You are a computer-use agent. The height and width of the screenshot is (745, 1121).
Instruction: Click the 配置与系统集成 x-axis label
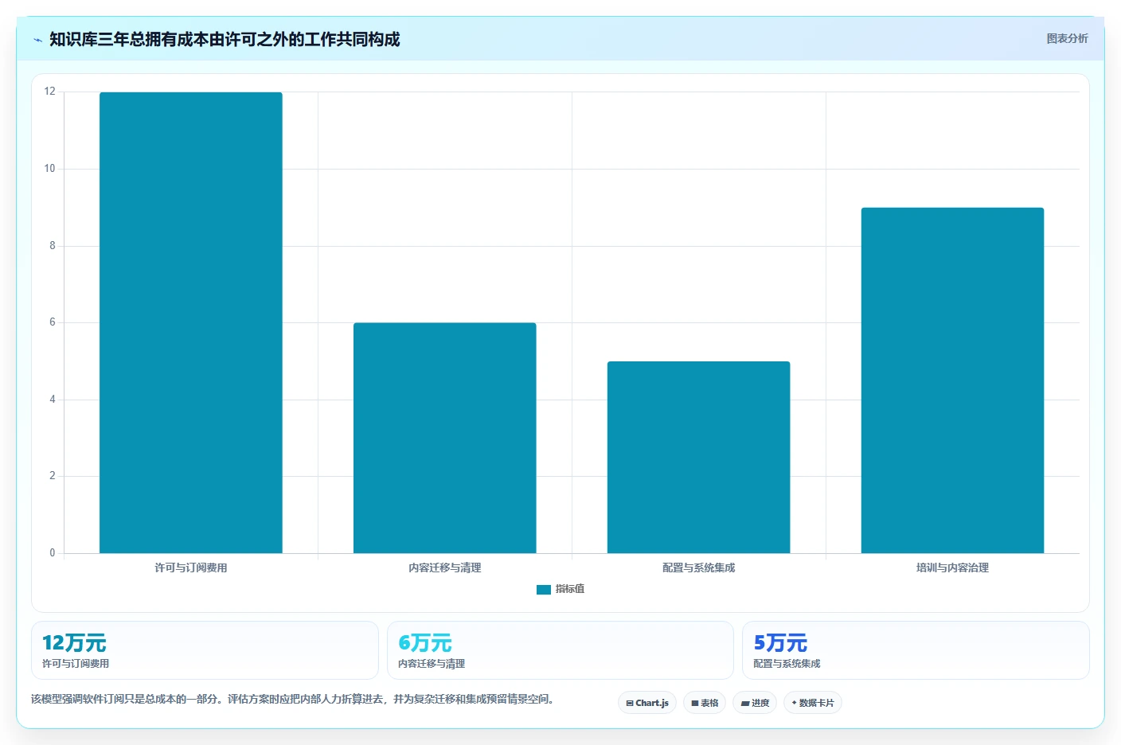(x=699, y=568)
